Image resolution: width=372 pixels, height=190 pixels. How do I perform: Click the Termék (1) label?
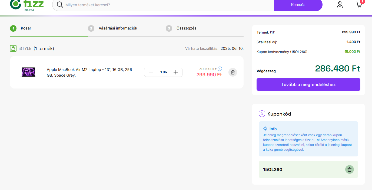[266, 32]
